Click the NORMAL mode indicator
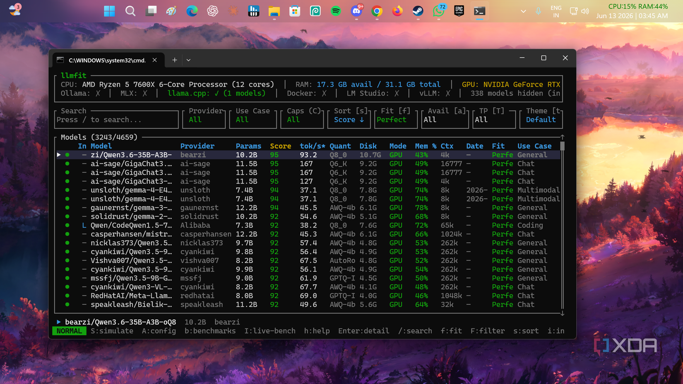Image resolution: width=683 pixels, height=384 pixels. [69, 331]
